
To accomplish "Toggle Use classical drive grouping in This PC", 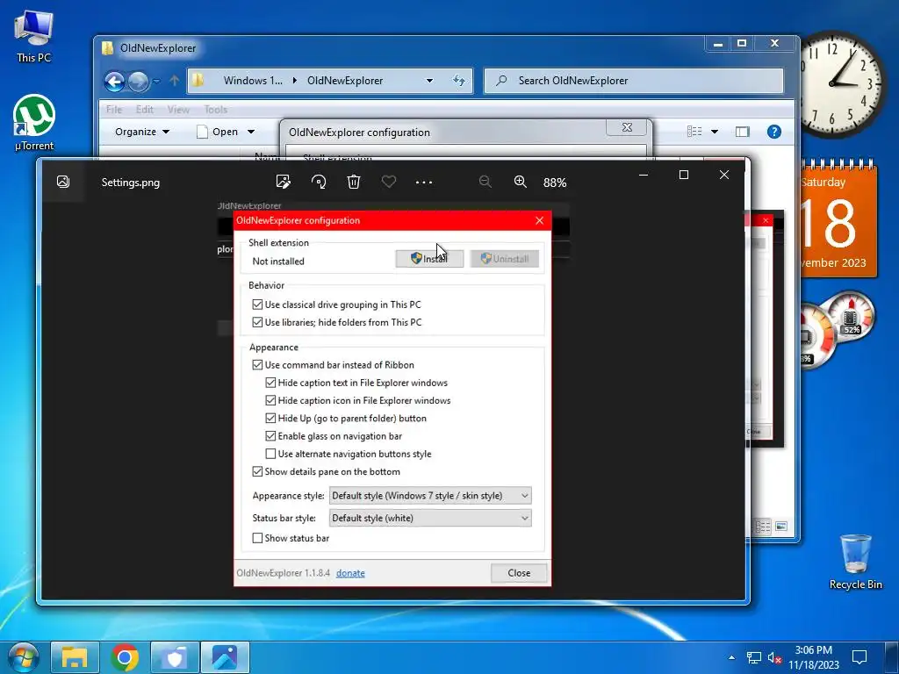I will [x=257, y=305].
